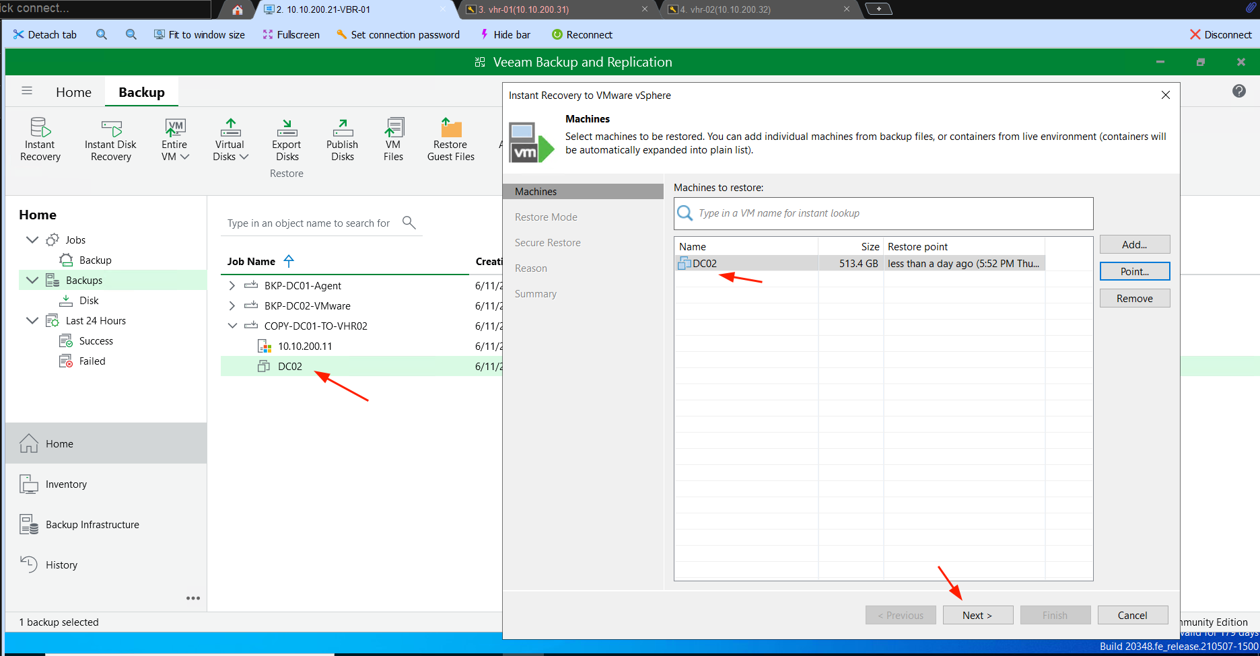The width and height of the screenshot is (1260, 656).
Task: Cancel the Instant Recovery wizard
Action: 1132,615
